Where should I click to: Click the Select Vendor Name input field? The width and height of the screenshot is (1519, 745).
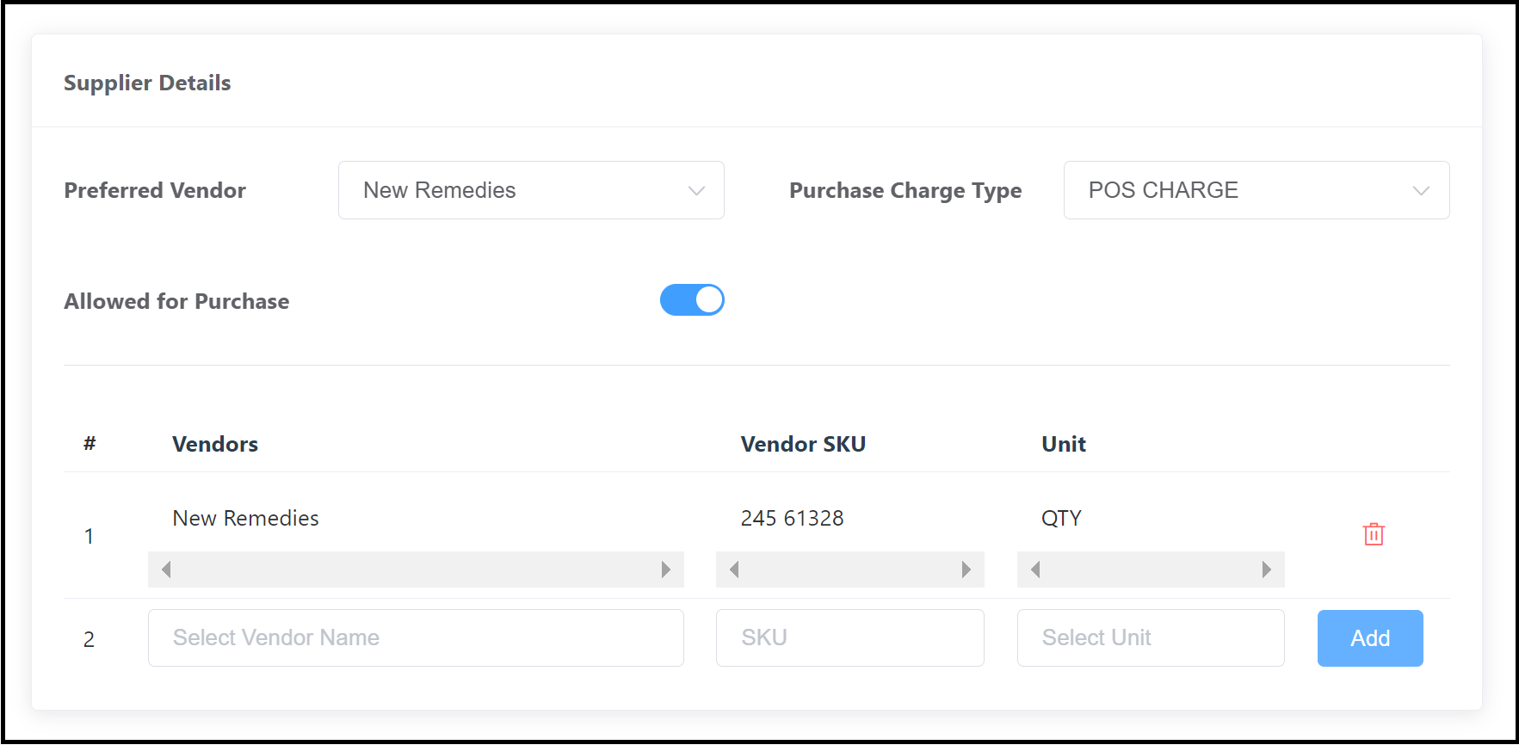(416, 637)
